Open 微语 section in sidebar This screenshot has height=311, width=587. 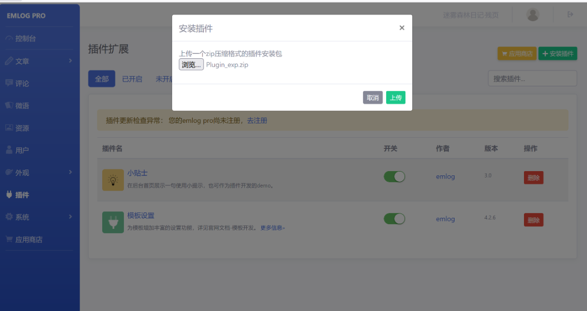coord(22,105)
